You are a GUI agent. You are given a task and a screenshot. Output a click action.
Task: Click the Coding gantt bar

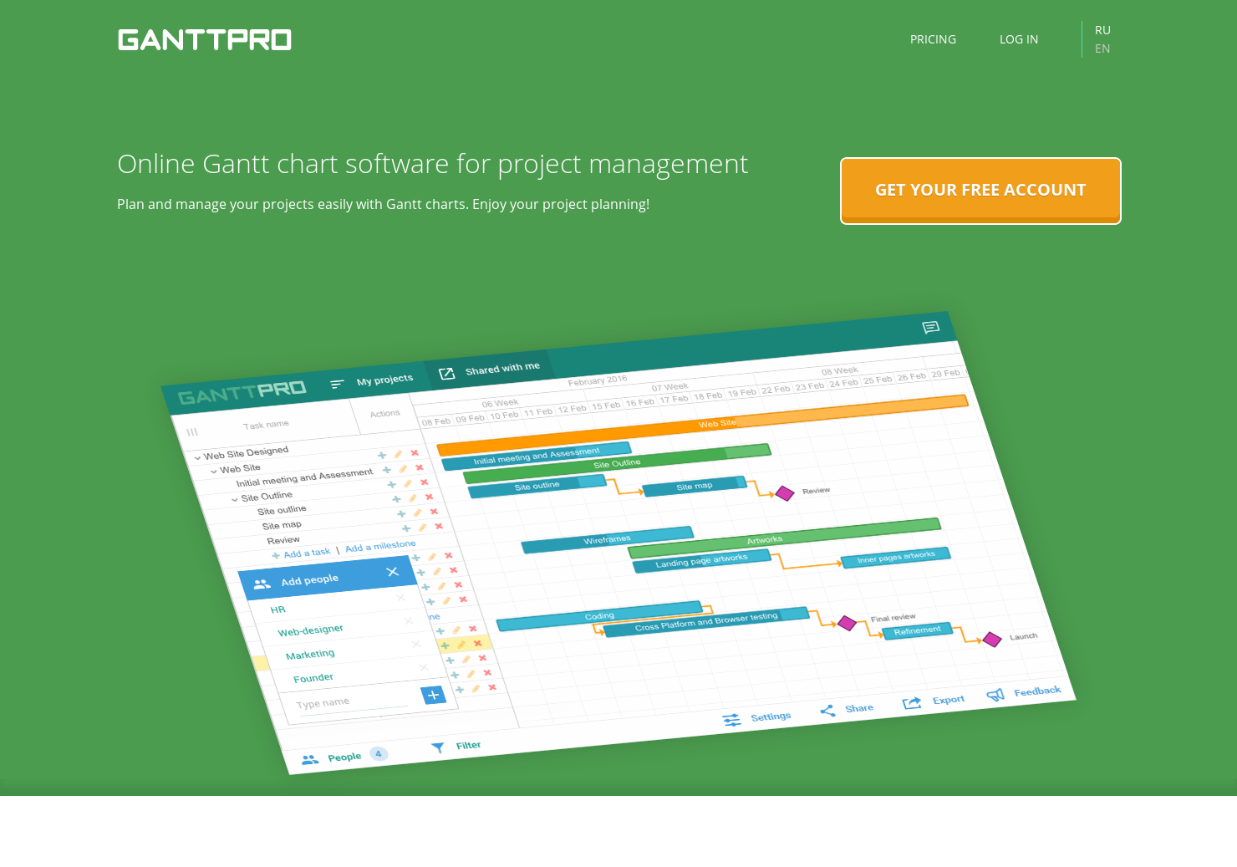tap(599, 616)
